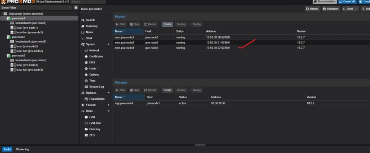This screenshot has height=153, width=370.
Task: Click the localnetwork (pve-node2) grid icon
Action: (x=12, y=42)
